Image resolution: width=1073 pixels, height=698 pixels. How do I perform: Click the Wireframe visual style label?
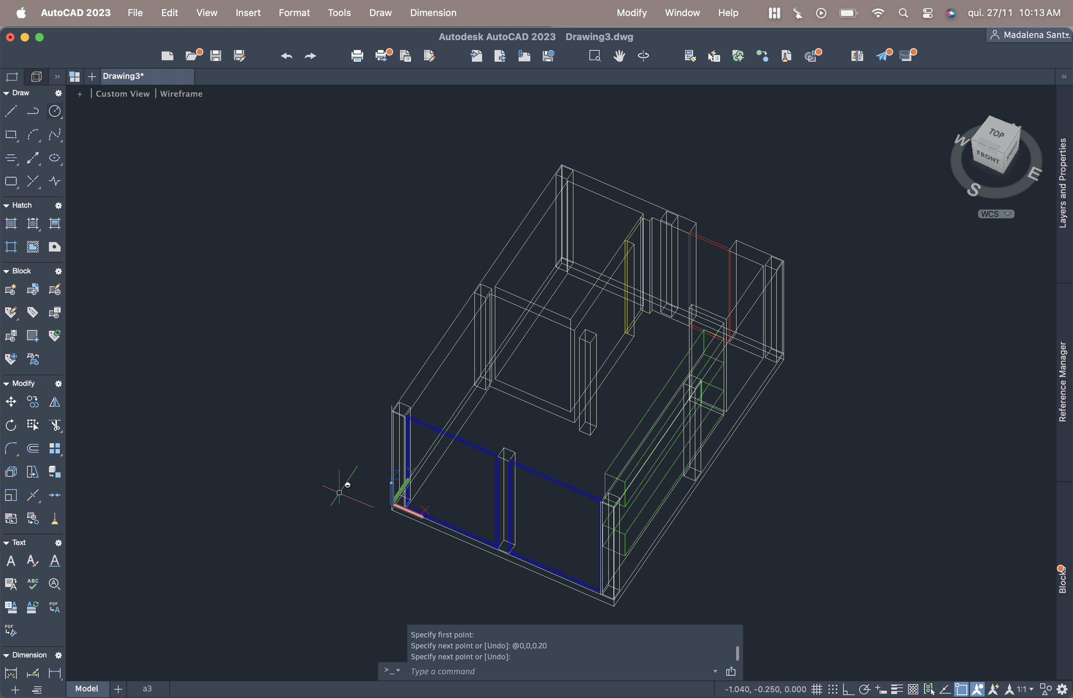(181, 94)
